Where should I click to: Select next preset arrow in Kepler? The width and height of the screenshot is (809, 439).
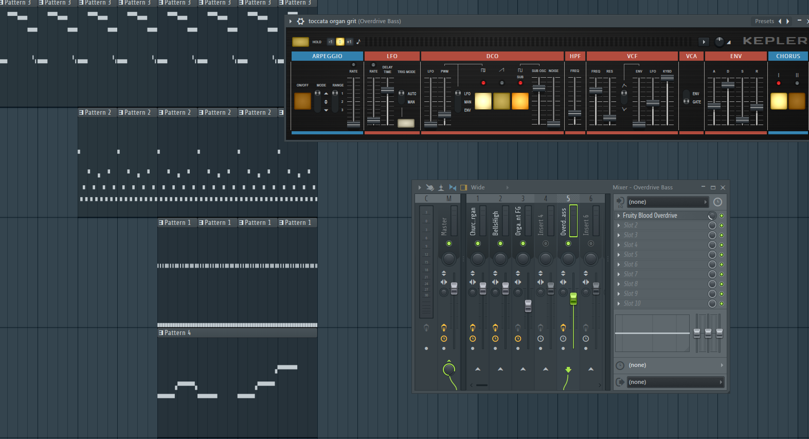[x=787, y=21]
